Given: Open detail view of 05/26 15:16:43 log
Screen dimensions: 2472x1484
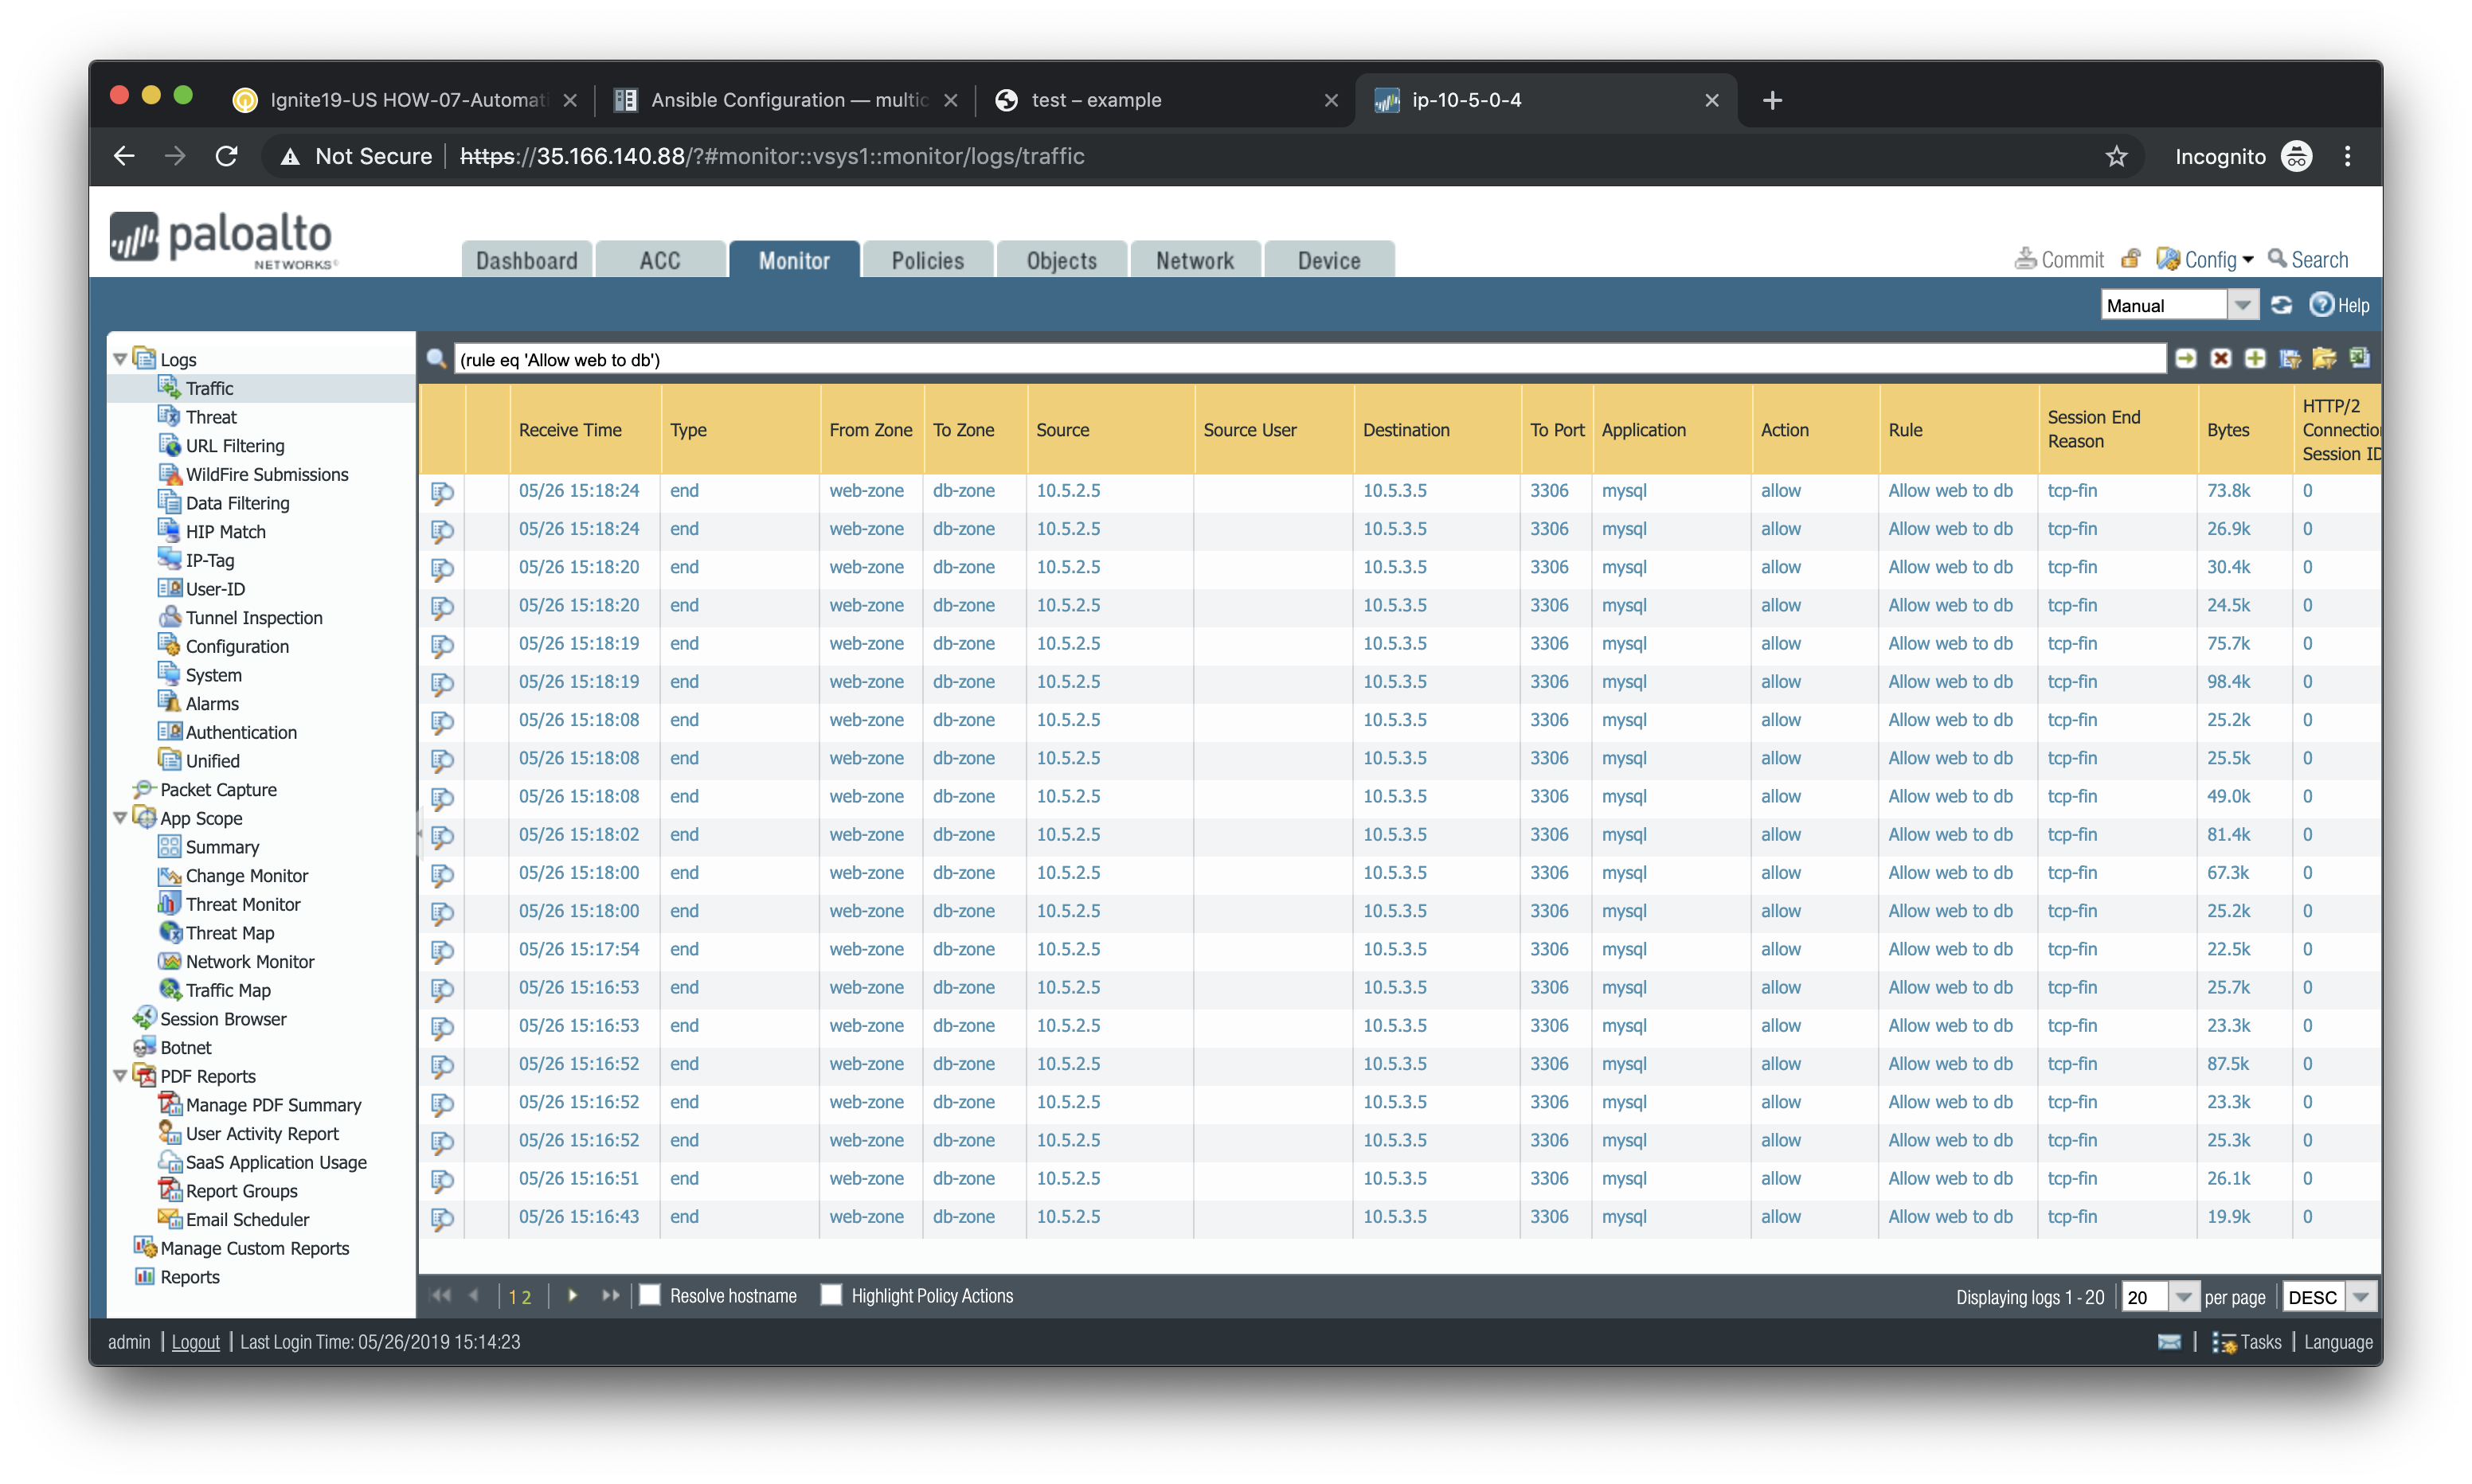Looking at the screenshot, I should (442, 1218).
